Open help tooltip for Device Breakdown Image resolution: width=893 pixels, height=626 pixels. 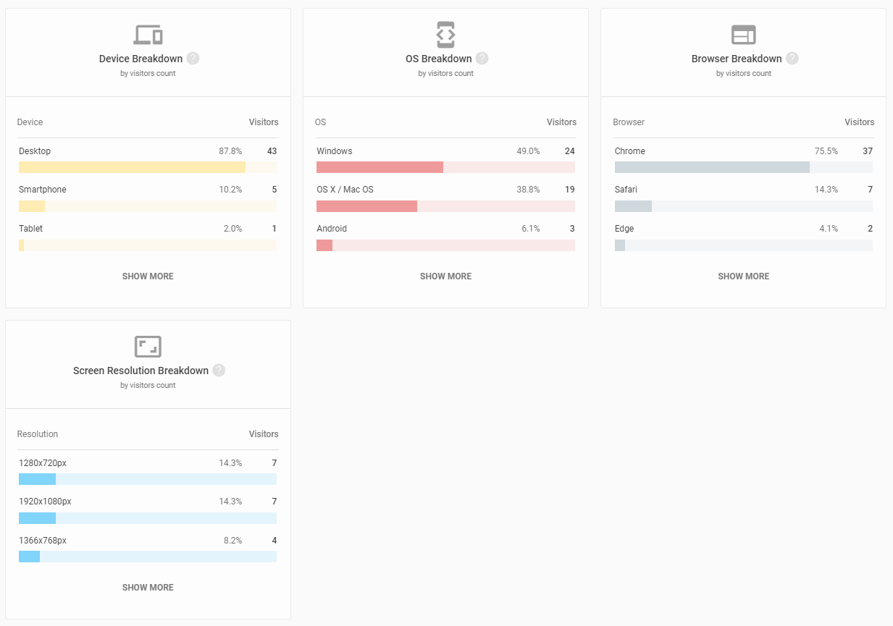pyautogui.click(x=193, y=59)
